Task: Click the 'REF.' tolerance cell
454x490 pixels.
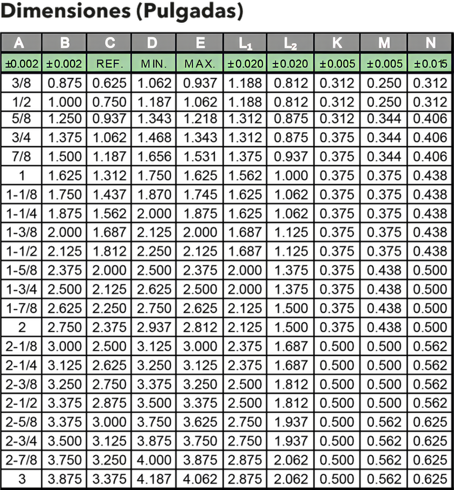Action: coord(109,63)
